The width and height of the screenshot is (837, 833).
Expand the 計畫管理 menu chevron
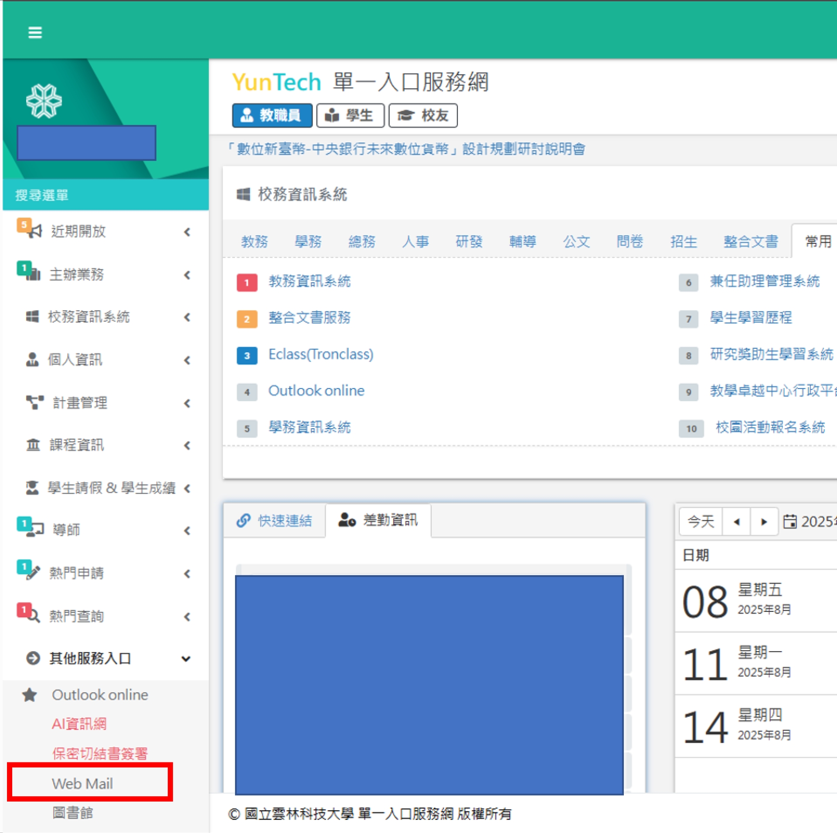click(x=187, y=403)
